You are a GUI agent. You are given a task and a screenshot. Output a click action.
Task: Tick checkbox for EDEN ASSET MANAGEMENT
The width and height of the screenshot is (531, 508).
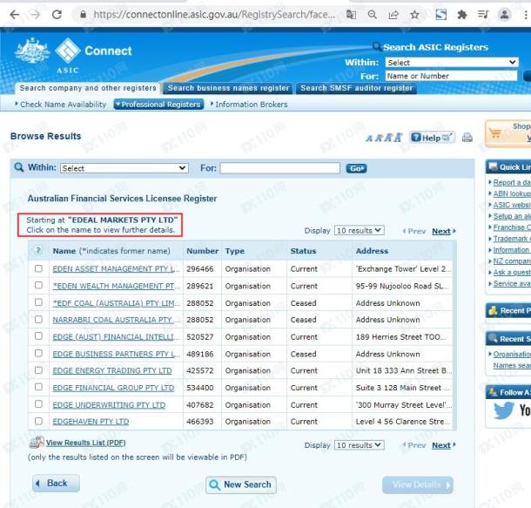click(38, 268)
